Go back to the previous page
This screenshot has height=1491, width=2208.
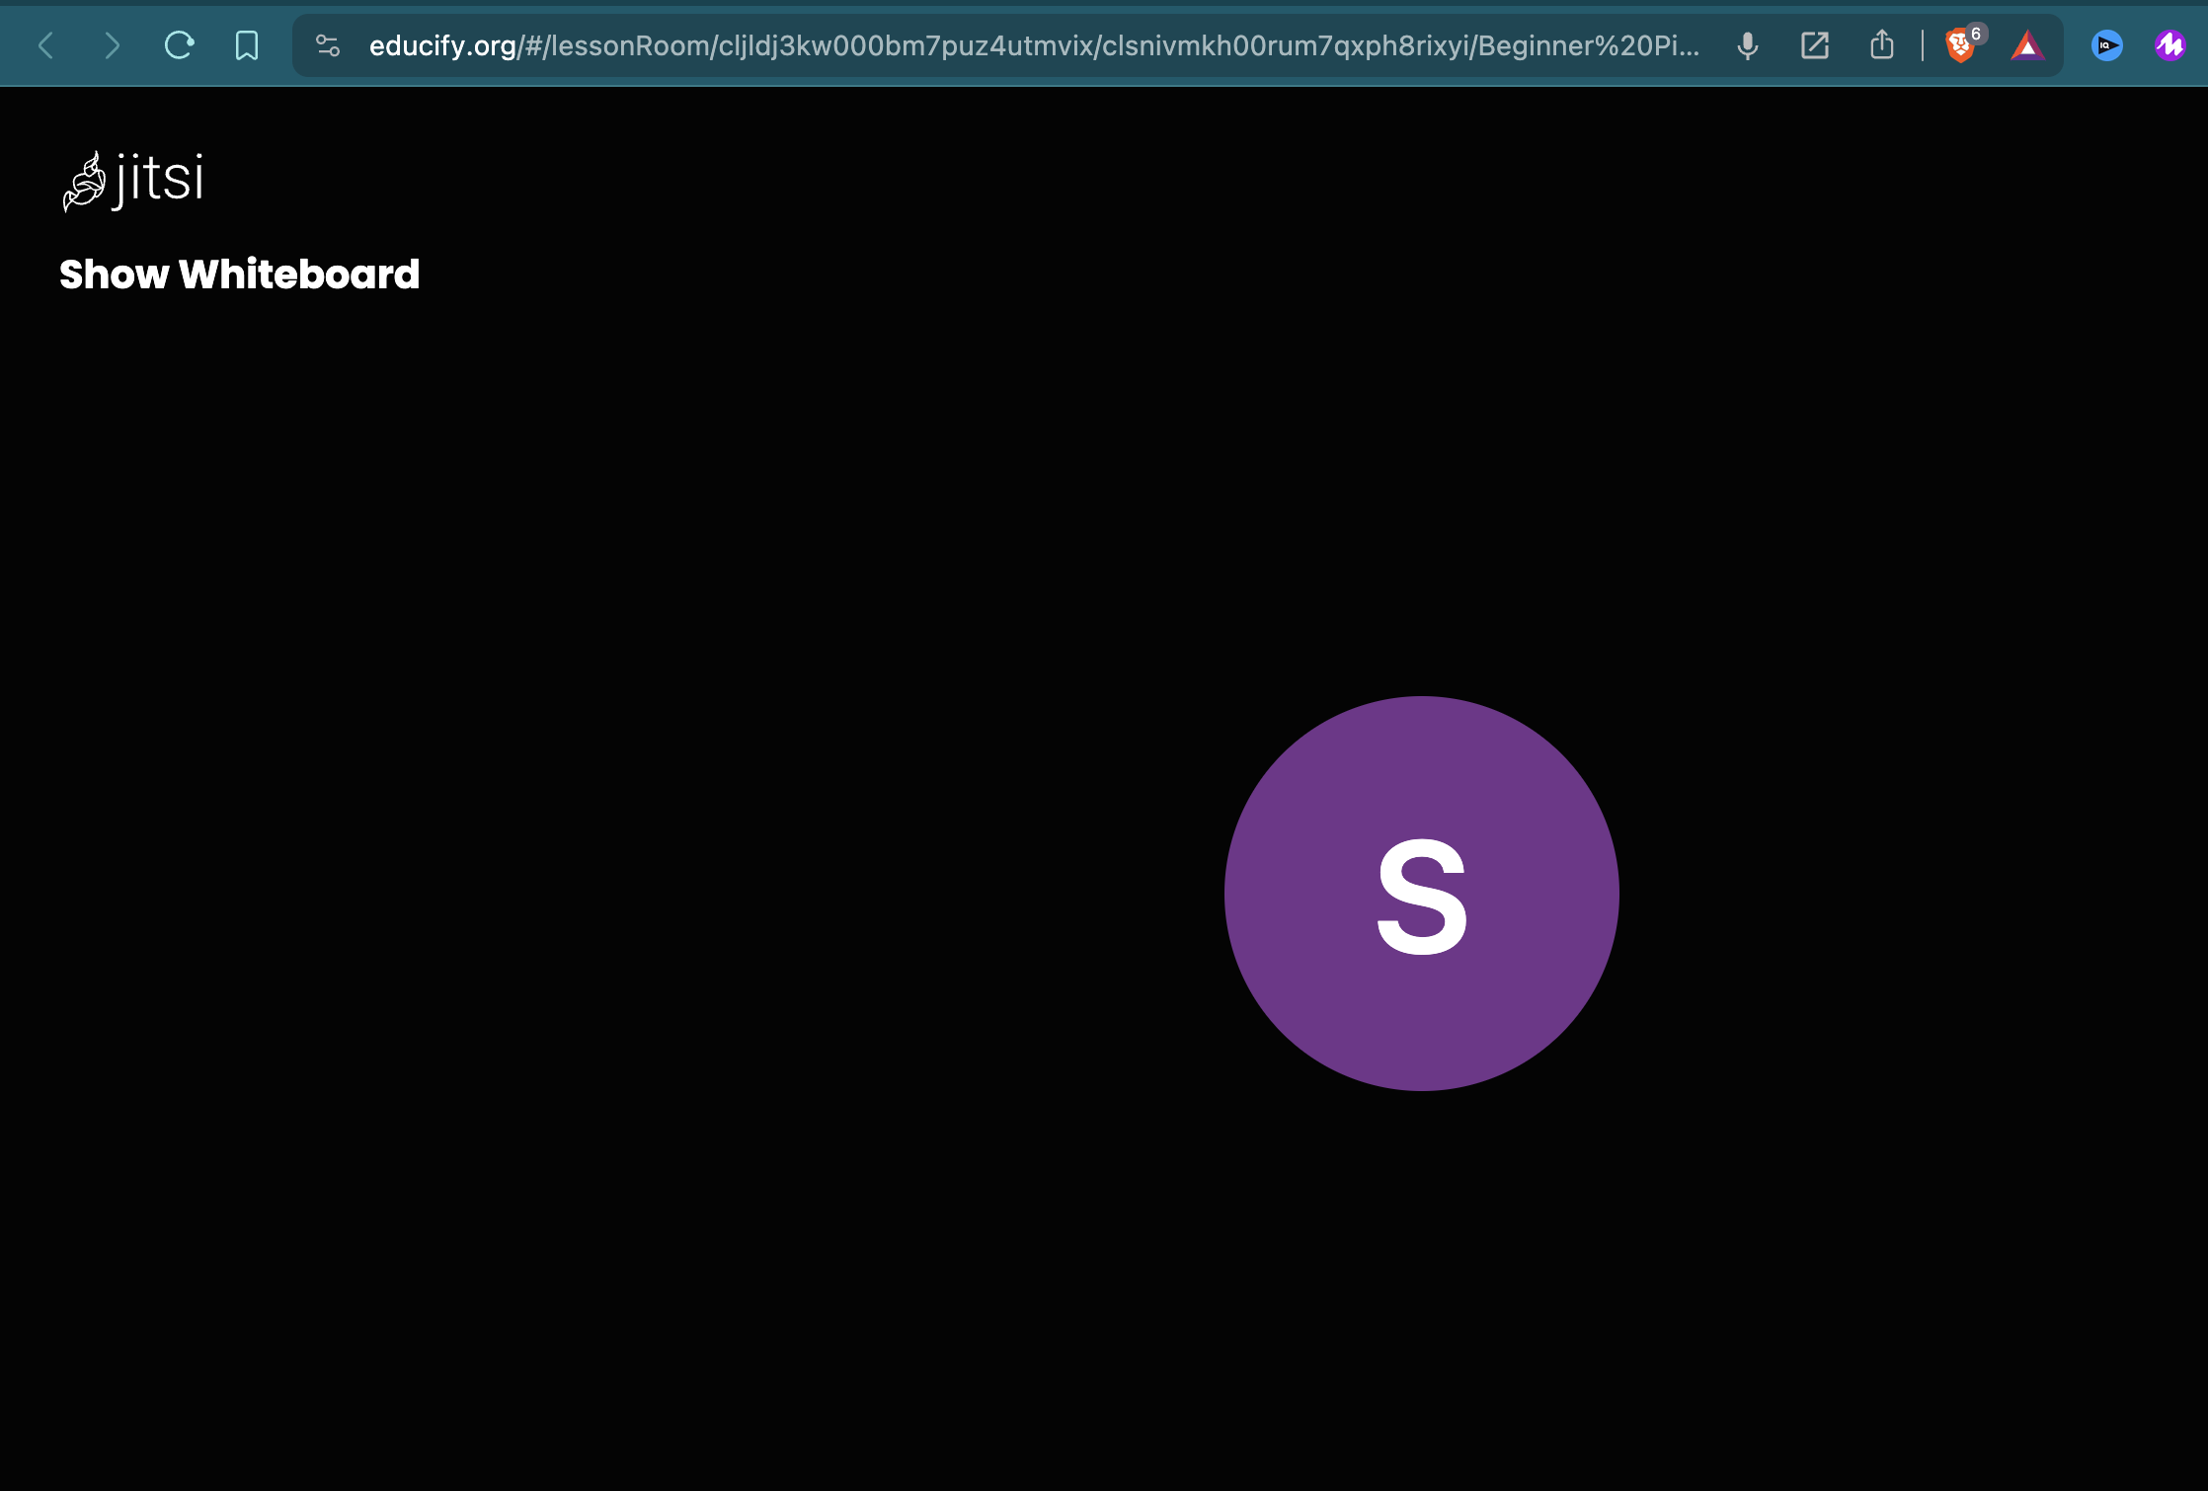click(x=46, y=45)
